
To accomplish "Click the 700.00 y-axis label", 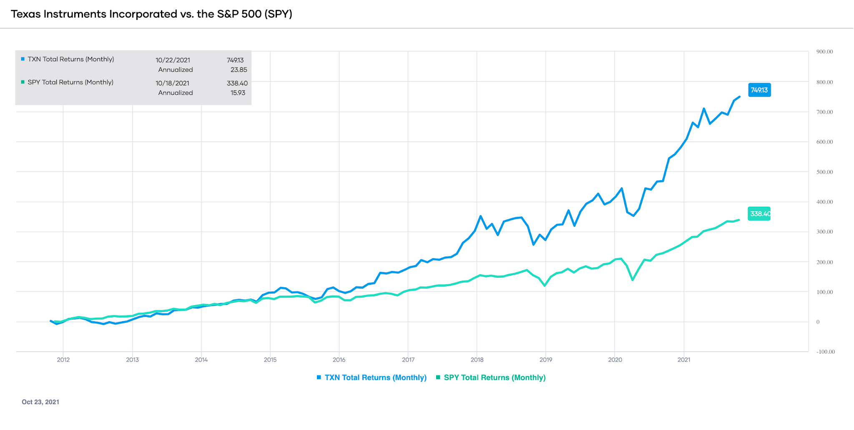I will [x=824, y=112].
